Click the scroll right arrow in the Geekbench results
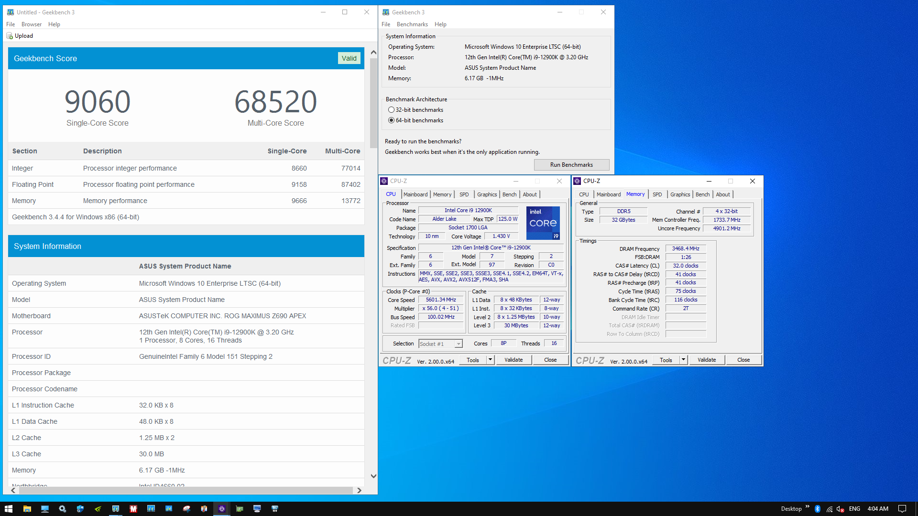The image size is (918, 516). [359, 490]
